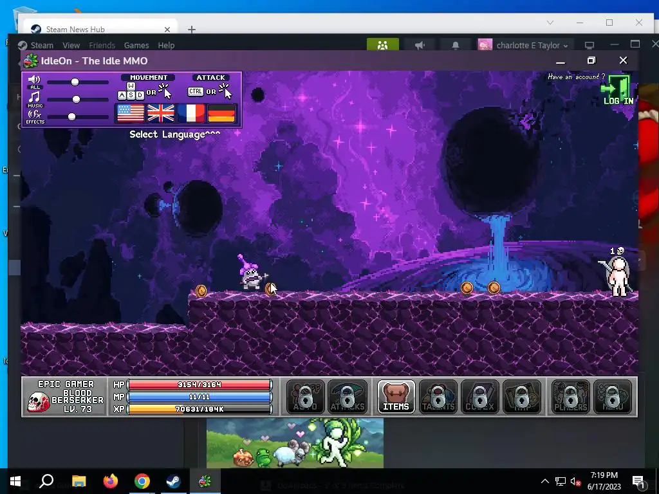Launch Firefox from the taskbar

[111, 481]
